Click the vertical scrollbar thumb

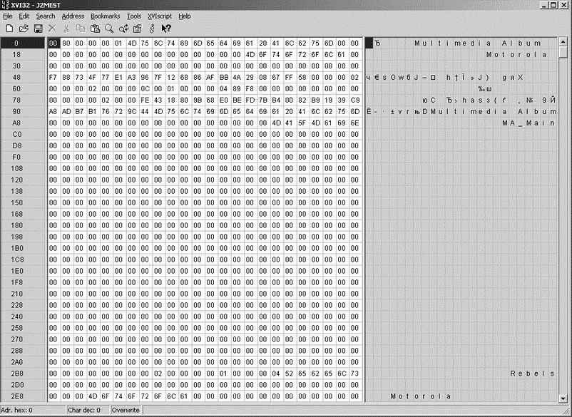563,52
